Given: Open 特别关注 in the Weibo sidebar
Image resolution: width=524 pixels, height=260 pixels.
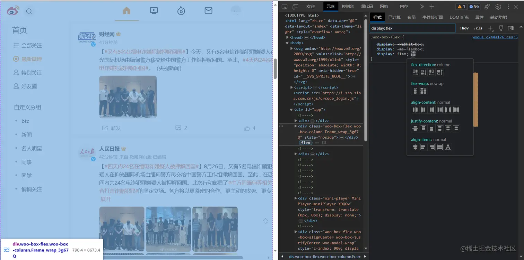Looking at the screenshot, I should click(32, 73).
